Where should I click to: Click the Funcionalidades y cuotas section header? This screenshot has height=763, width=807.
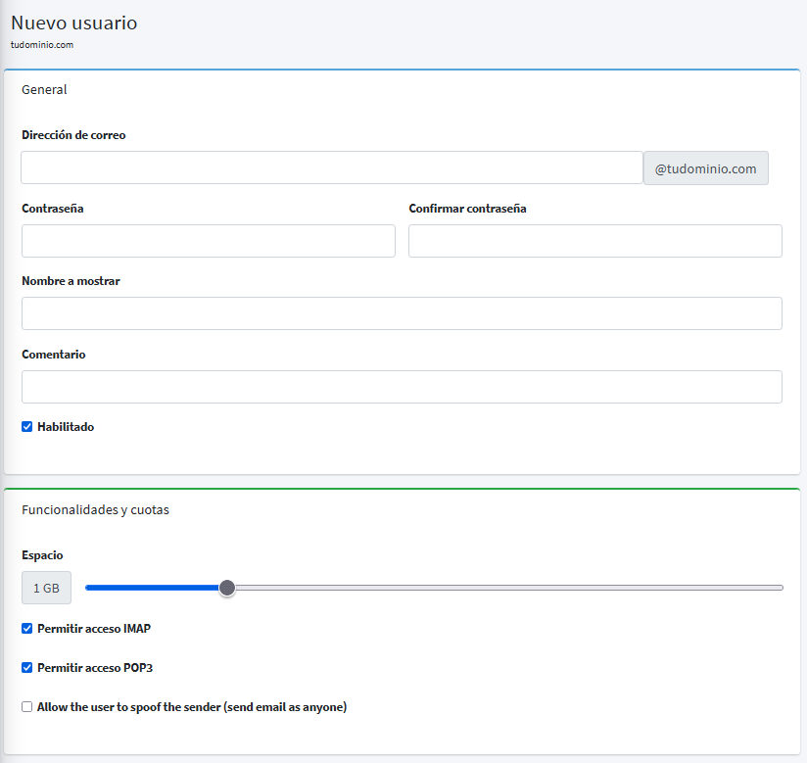click(x=95, y=510)
